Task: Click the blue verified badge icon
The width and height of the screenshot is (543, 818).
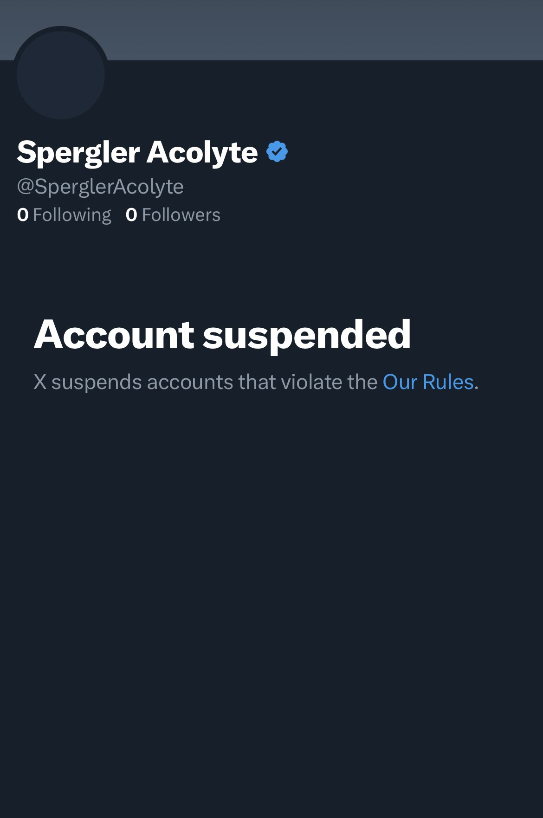Action: (277, 152)
